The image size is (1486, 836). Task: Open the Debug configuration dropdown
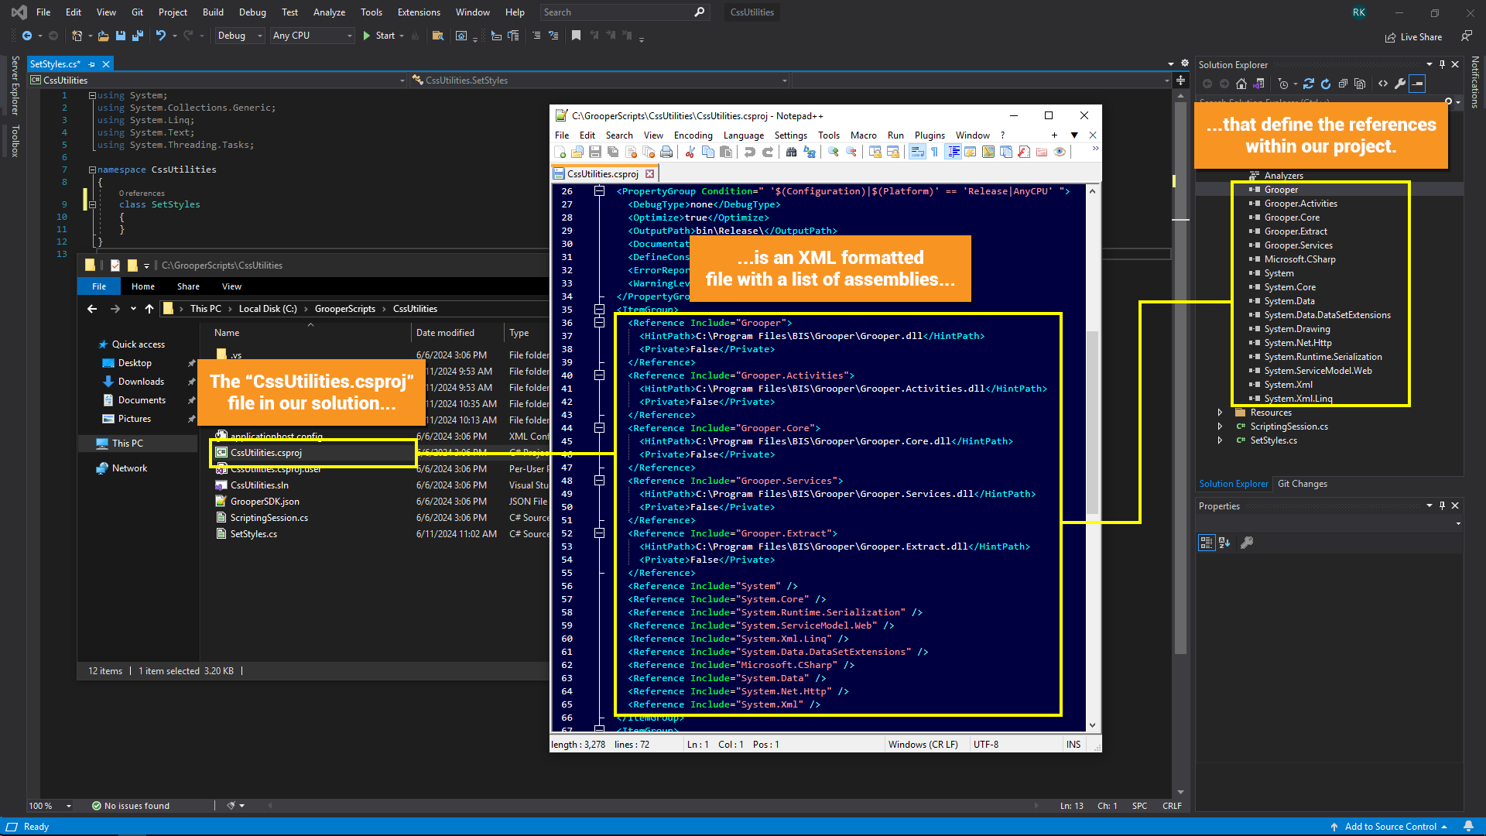click(240, 36)
